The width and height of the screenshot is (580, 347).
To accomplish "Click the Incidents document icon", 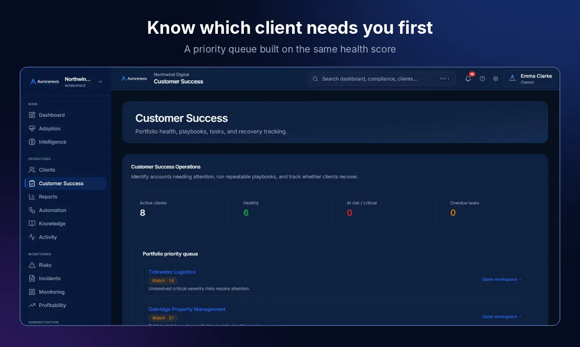I will coord(32,279).
